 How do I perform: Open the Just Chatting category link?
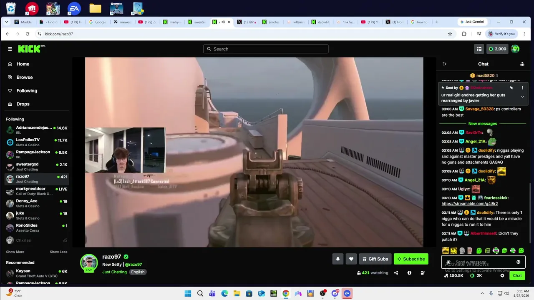(x=114, y=272)
